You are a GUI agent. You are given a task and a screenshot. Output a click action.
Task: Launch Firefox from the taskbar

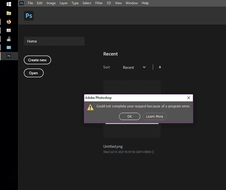click(x=9, y=22)
